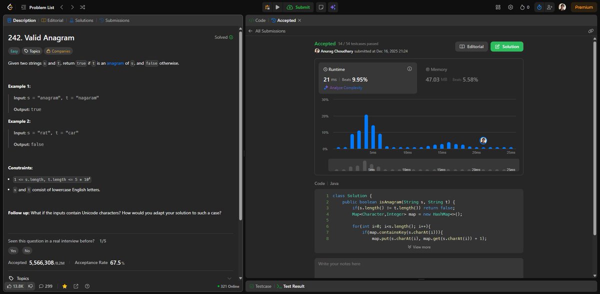The height and width of the screenshot is (294, 600).
Task: Copy submission link with chain icon
Action: point(590,31)
